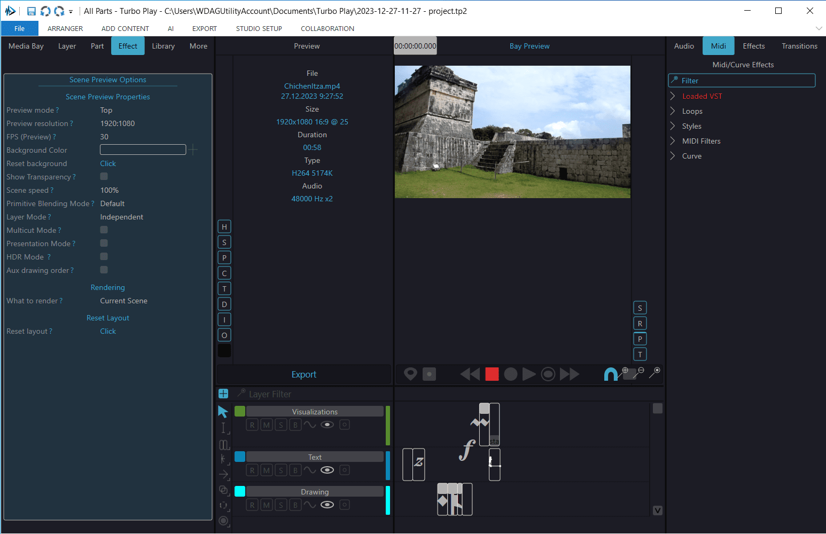The image size is (826, 534).
Task: Toggle the HDR Mode checkbox
Action: tap(104, 256)
